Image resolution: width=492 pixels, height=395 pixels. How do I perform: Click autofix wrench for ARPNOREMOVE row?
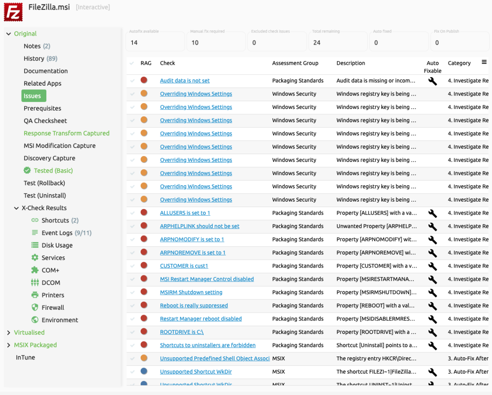click(433, 253)
